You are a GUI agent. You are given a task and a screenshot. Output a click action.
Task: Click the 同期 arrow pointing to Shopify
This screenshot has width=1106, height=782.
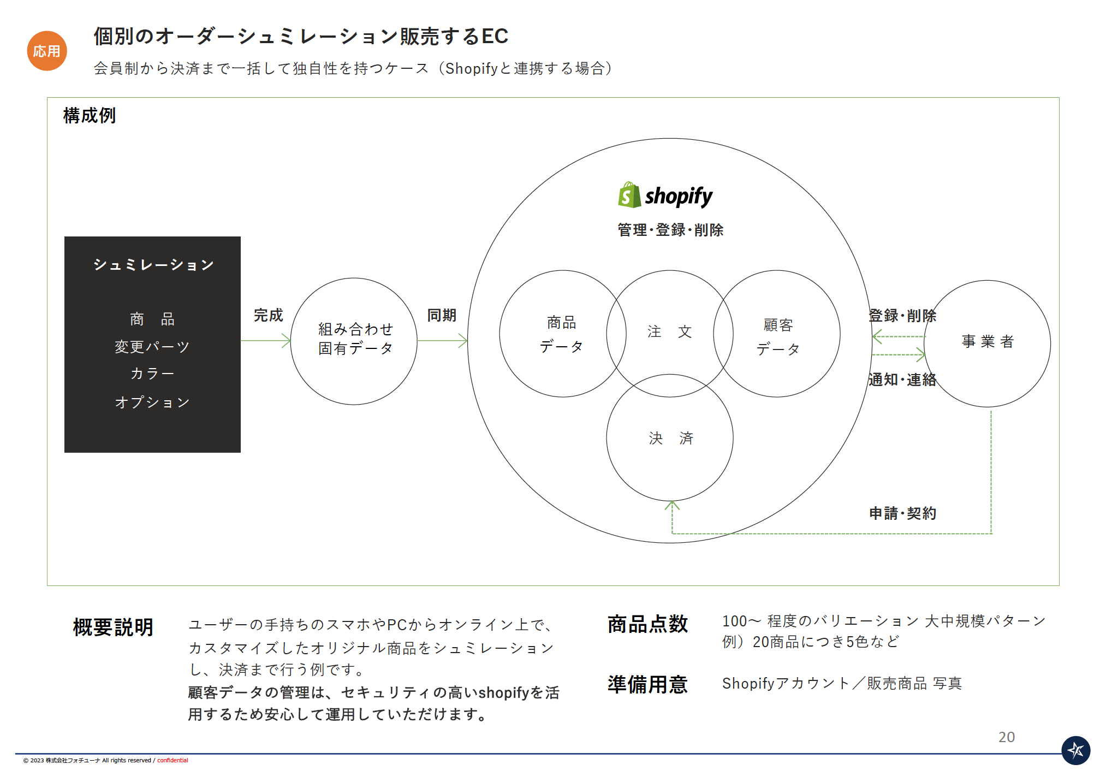(x=442, y=341)
